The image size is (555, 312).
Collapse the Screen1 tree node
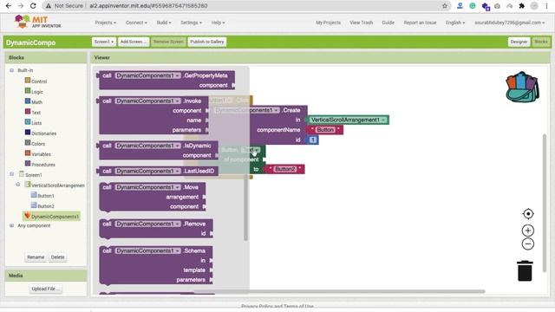[x=11, y=174]
